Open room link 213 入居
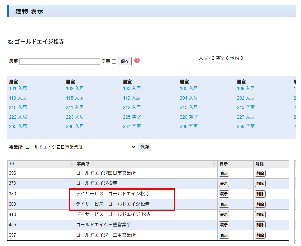301x246 pixels. (189, 107)
